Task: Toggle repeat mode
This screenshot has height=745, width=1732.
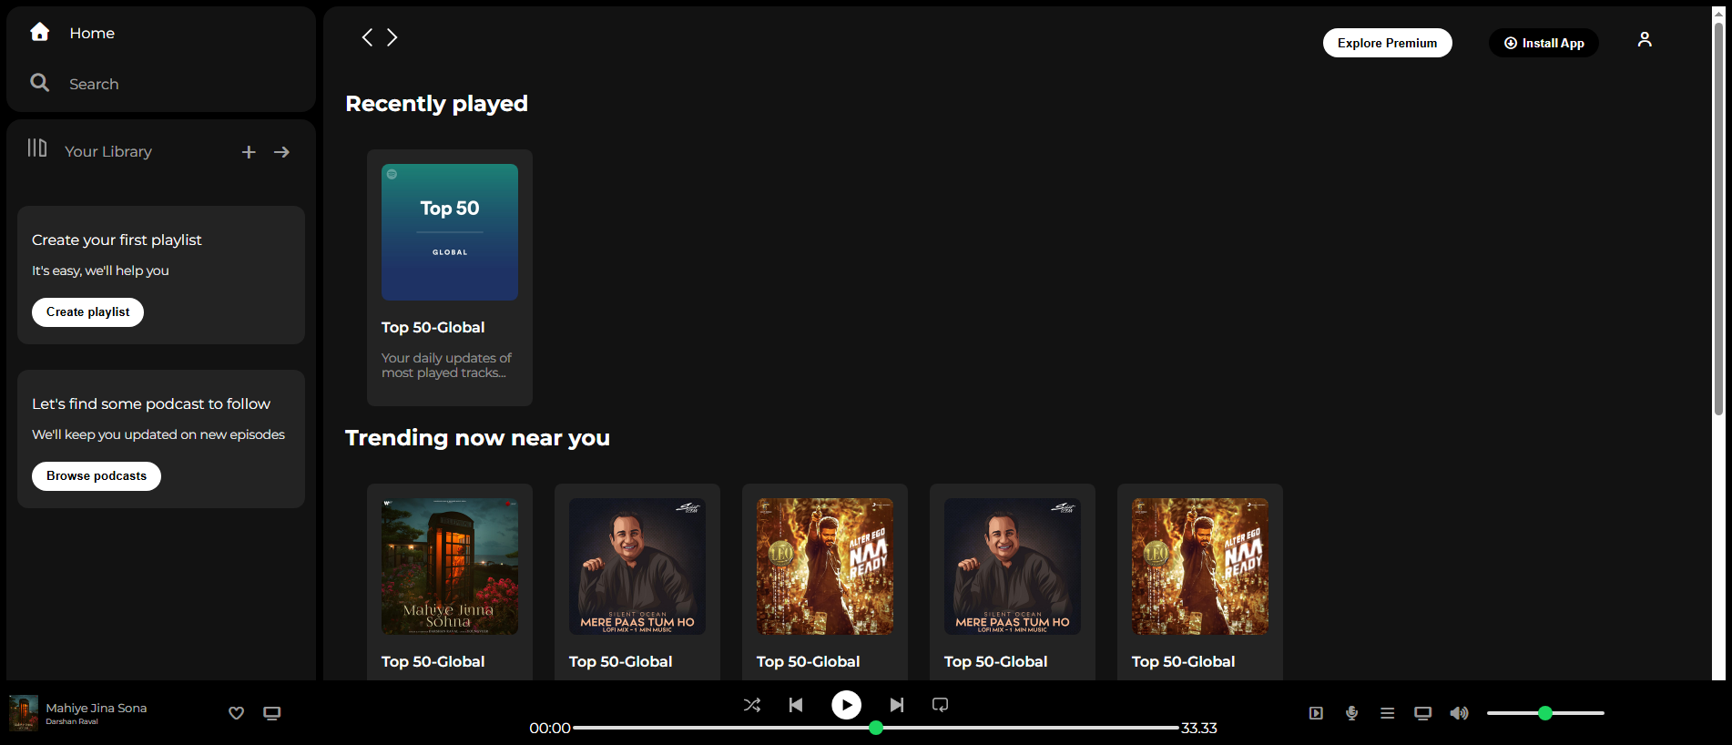Action: tap(941, 705)
